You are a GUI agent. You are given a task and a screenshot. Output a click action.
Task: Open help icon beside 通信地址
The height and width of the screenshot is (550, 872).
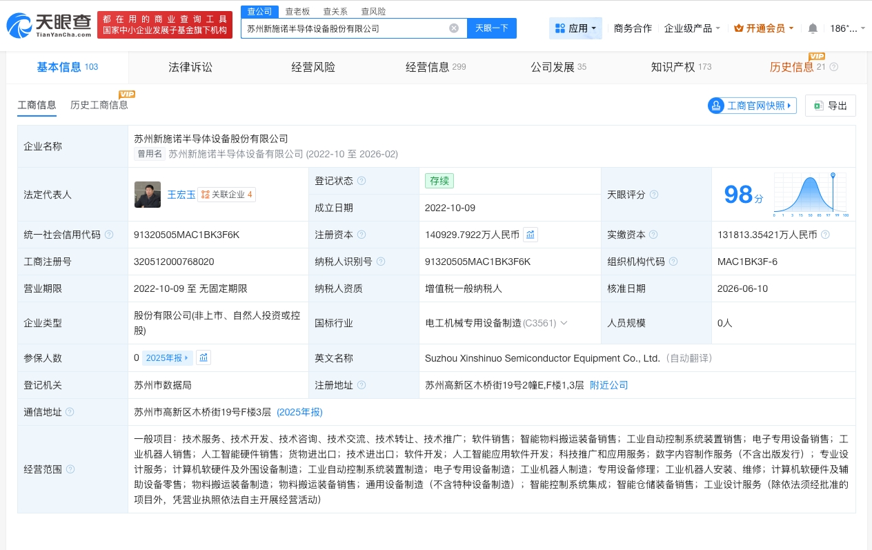coord(70,412)
